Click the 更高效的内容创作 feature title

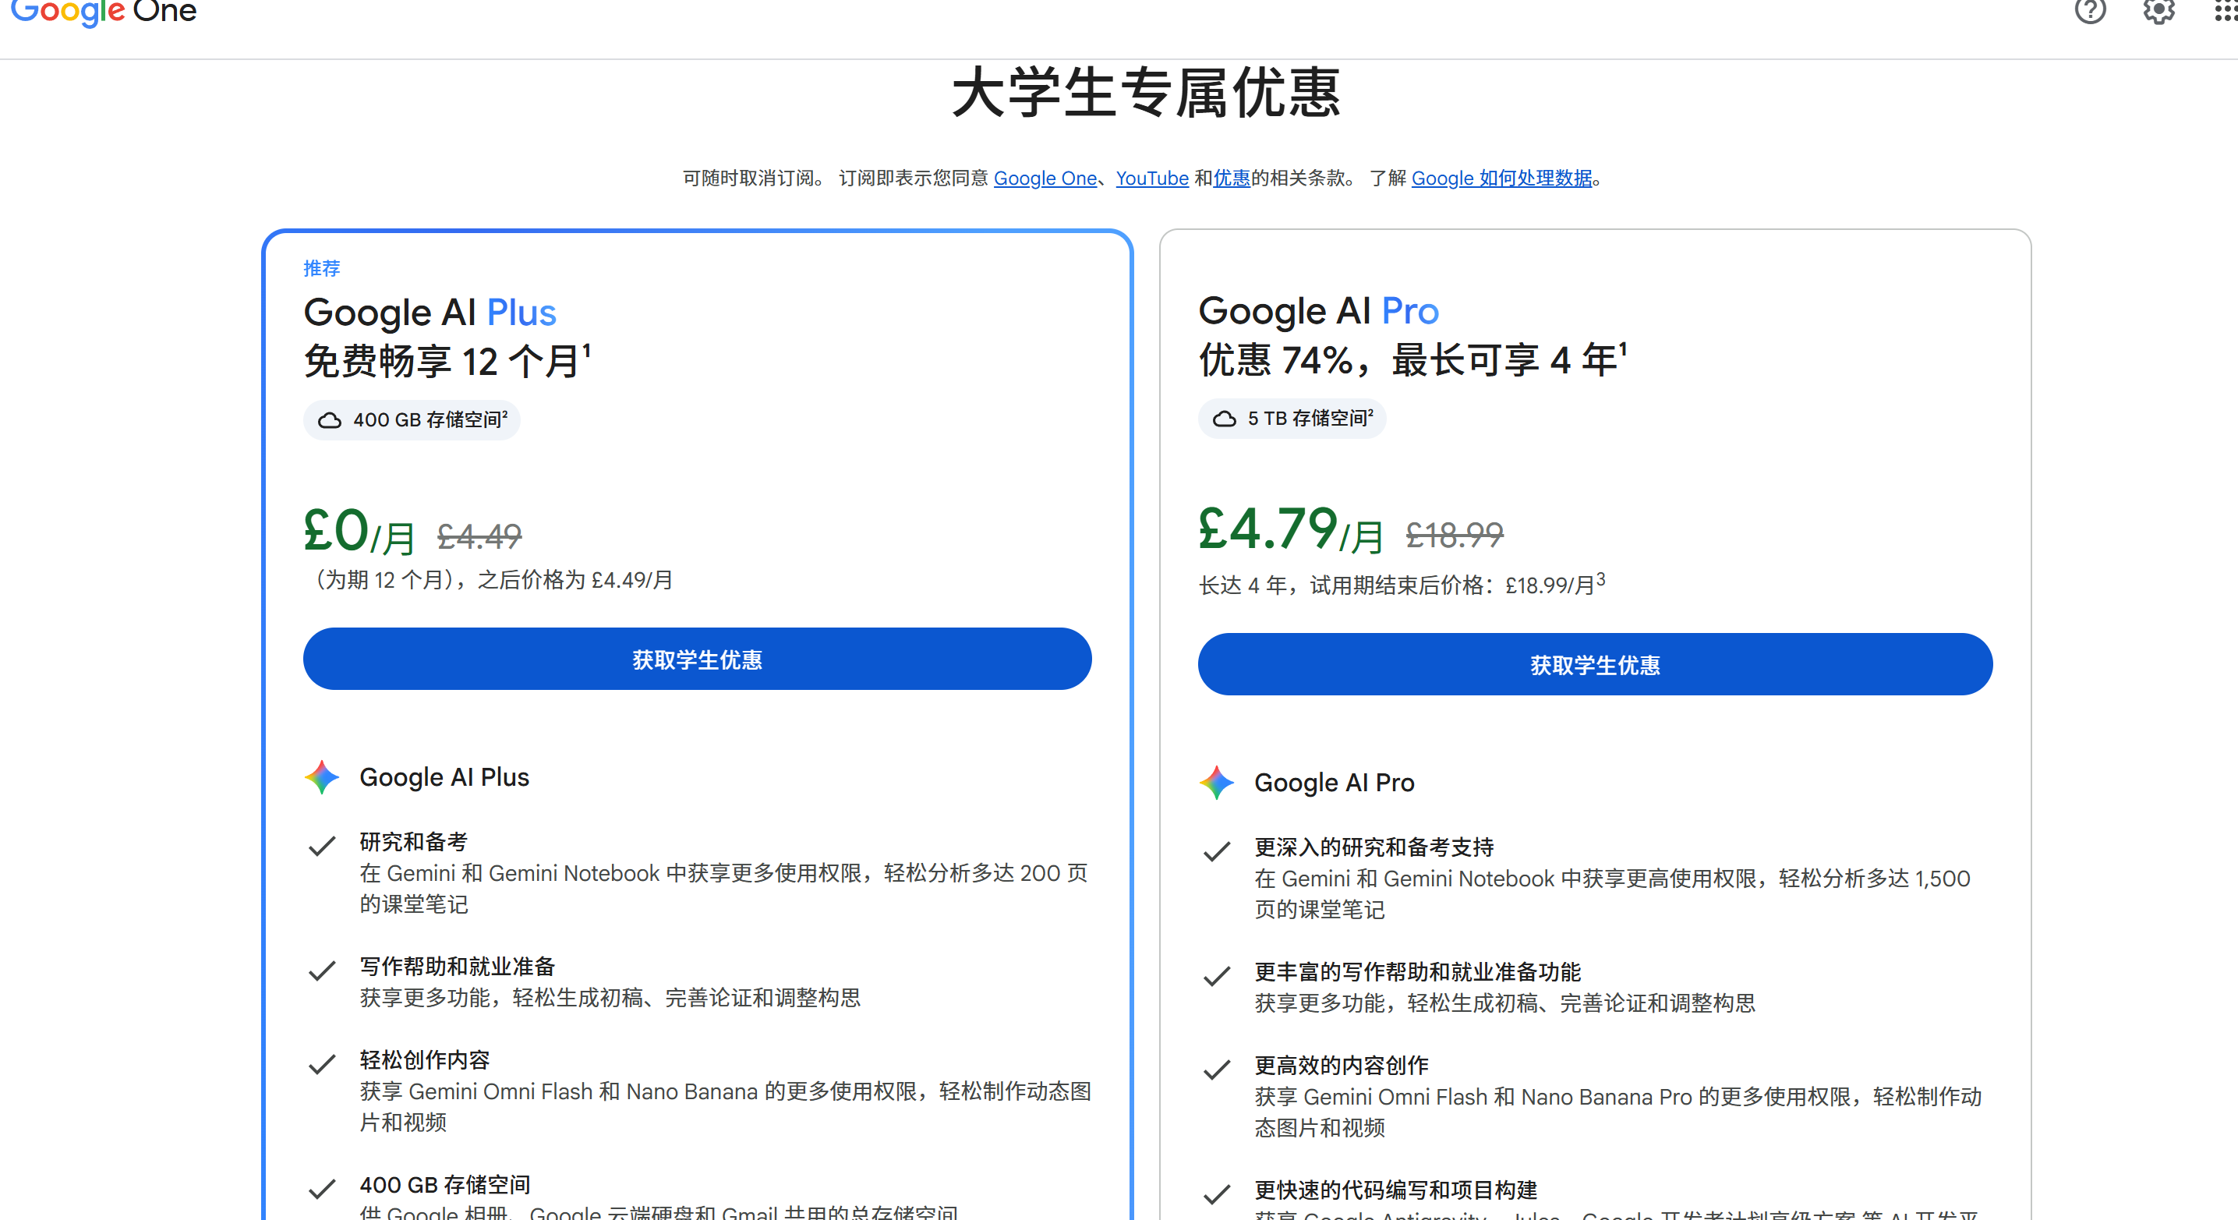click(x=1342, y=1066)
